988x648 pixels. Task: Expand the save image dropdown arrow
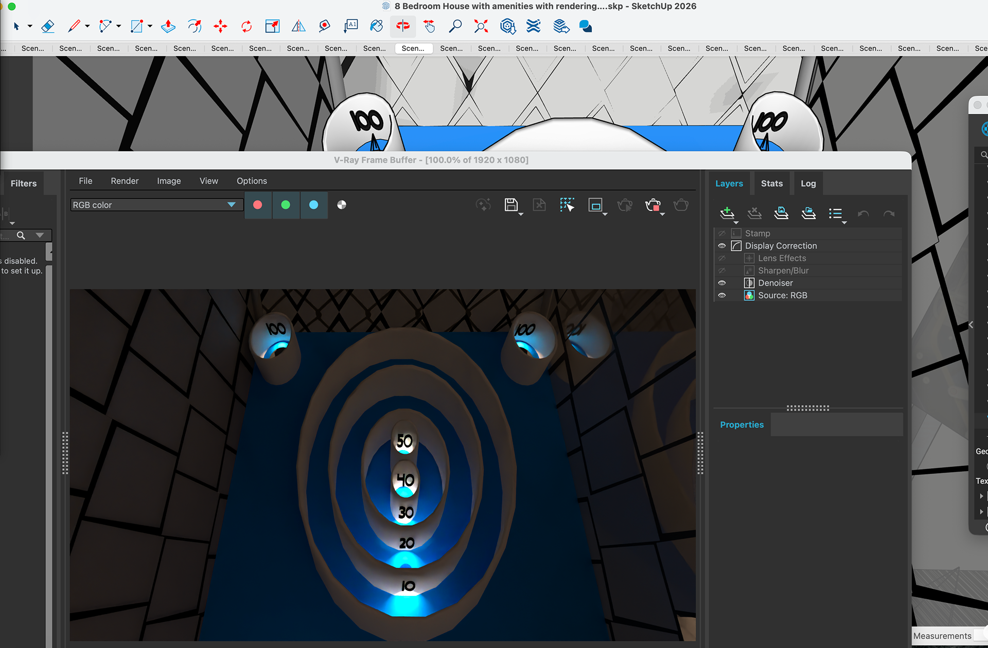pyautogui.click(x=521, y=214)
